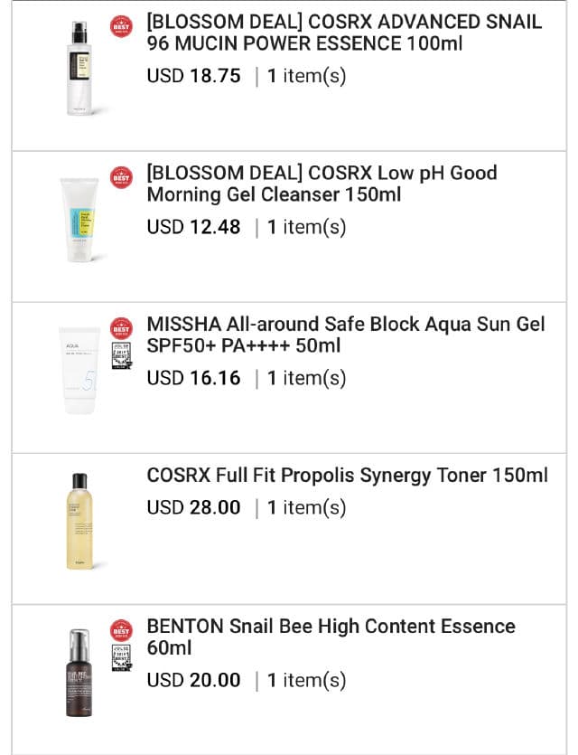This screenshot has height=755, width=578.
Task: Click the BEST badge beside COSRX Snail Essence
Action: [x=120, y=26]
